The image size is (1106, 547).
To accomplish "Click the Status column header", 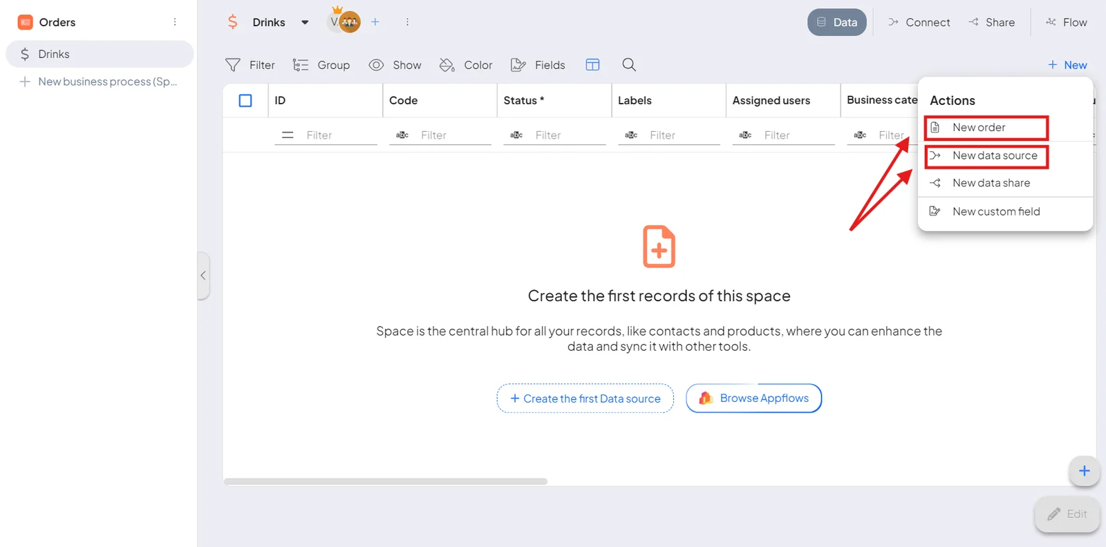I will point(554,101).
